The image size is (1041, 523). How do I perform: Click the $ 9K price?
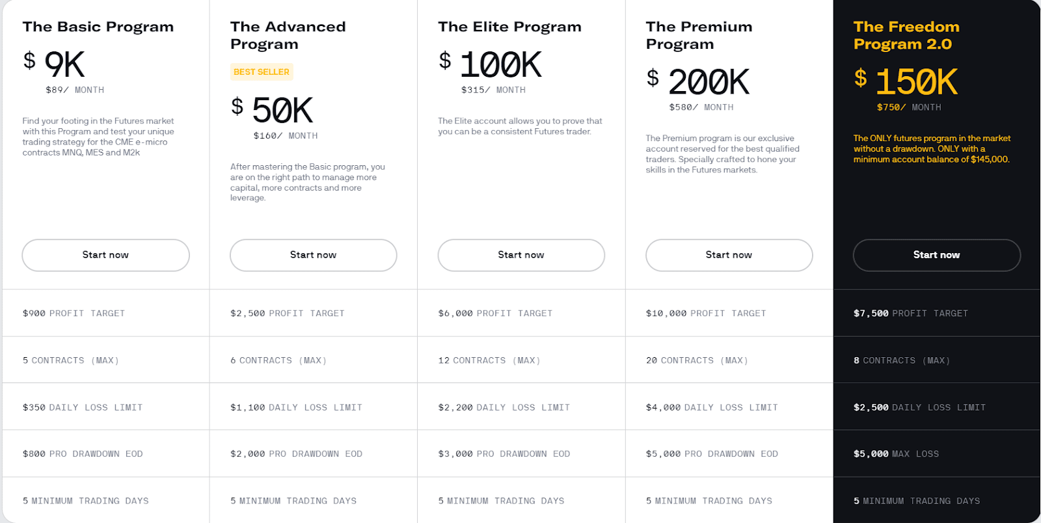[x=54, y=64]
